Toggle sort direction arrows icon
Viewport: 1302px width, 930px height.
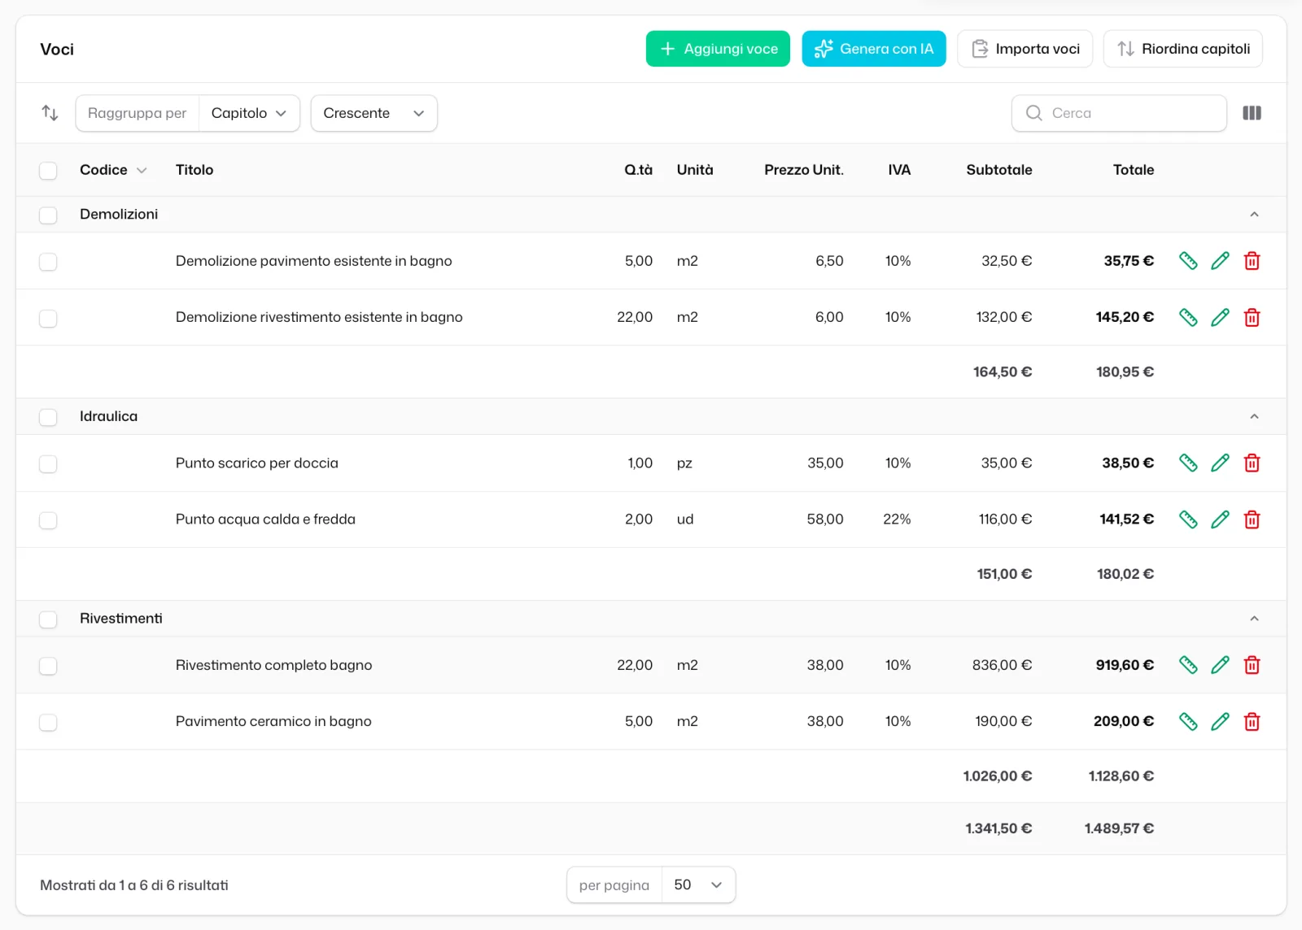click(50, 113)
